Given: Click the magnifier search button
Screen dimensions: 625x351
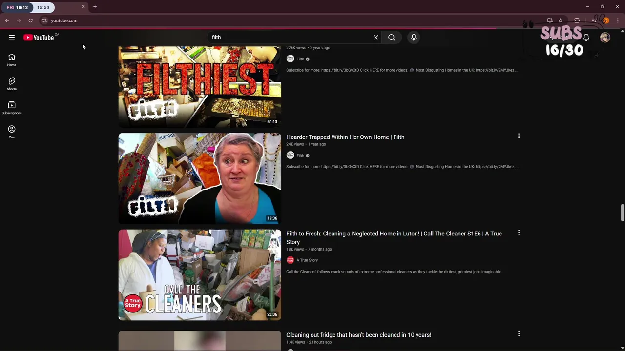Looking at the screenshot, I should (392, 38).
